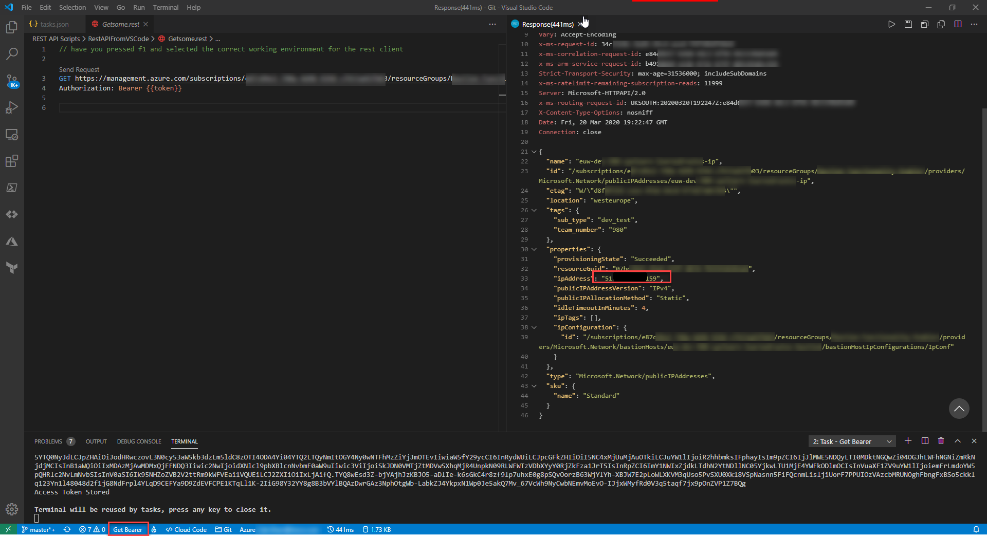Image resolution: width=987 pixels, height=536 pixels.
Task: Close the Getsome.rest tab
Action: [x=146, y=24]
